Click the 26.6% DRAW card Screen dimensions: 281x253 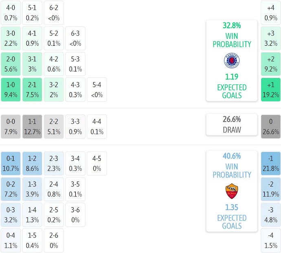point(232,124)
